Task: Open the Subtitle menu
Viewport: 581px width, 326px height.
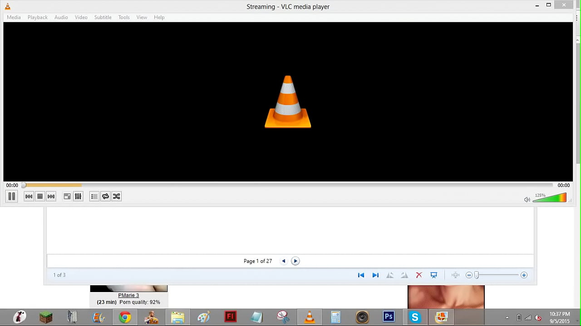Action: [103, 17]
